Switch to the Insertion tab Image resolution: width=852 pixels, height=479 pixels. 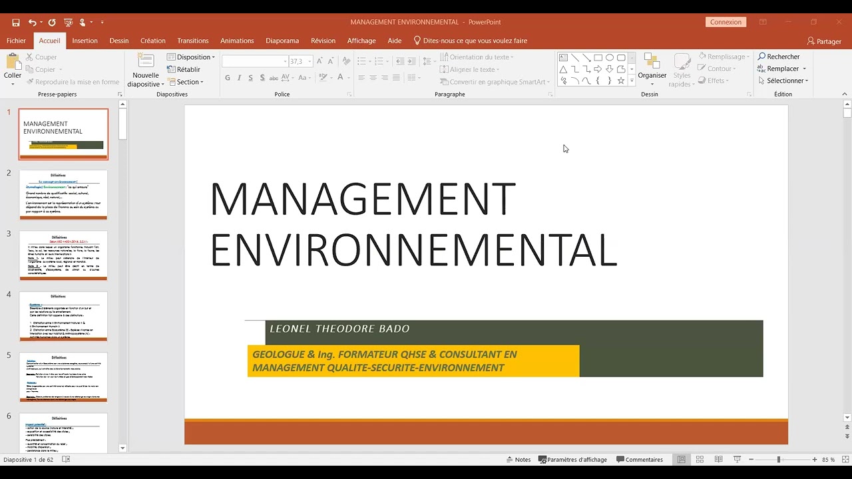click(x=85, y=41)
